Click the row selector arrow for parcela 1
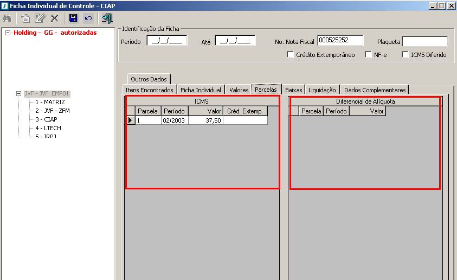 click(x=130, y=120)
